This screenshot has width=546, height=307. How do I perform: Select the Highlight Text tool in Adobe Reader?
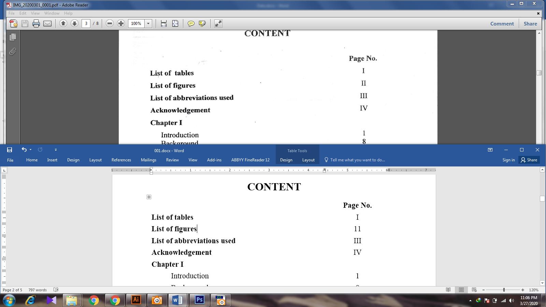[x=202, y=24]
